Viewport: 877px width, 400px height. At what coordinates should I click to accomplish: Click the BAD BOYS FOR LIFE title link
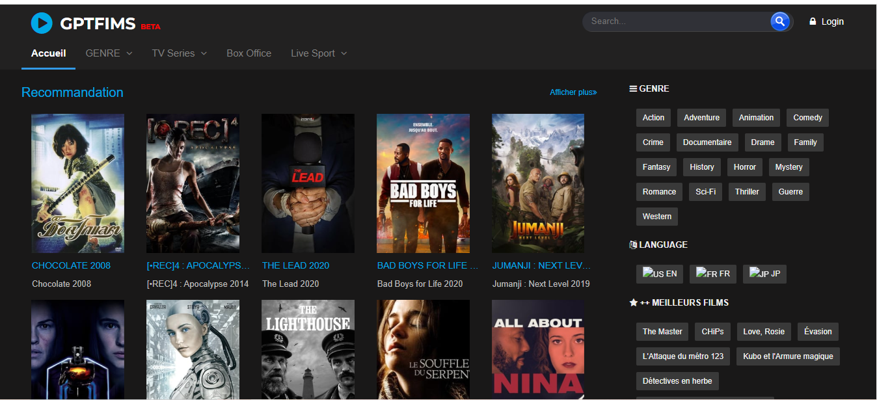tap(428, 265)
